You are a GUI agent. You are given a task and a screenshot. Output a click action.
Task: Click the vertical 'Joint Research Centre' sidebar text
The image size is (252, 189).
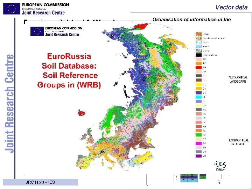click(9, 104)
